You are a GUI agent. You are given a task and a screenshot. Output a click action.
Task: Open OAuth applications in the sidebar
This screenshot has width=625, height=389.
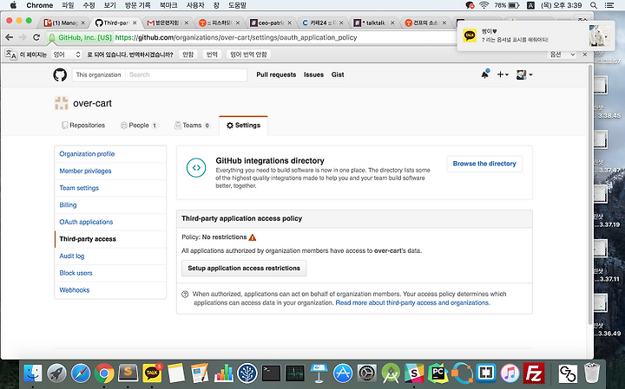click(x=110, y=222)
